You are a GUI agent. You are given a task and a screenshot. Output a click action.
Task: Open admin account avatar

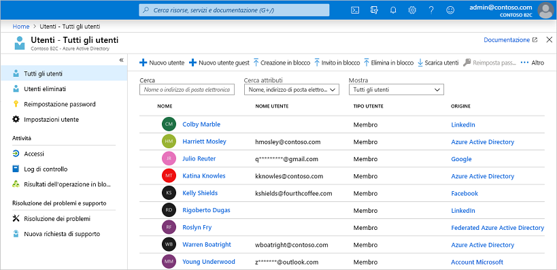546,10
